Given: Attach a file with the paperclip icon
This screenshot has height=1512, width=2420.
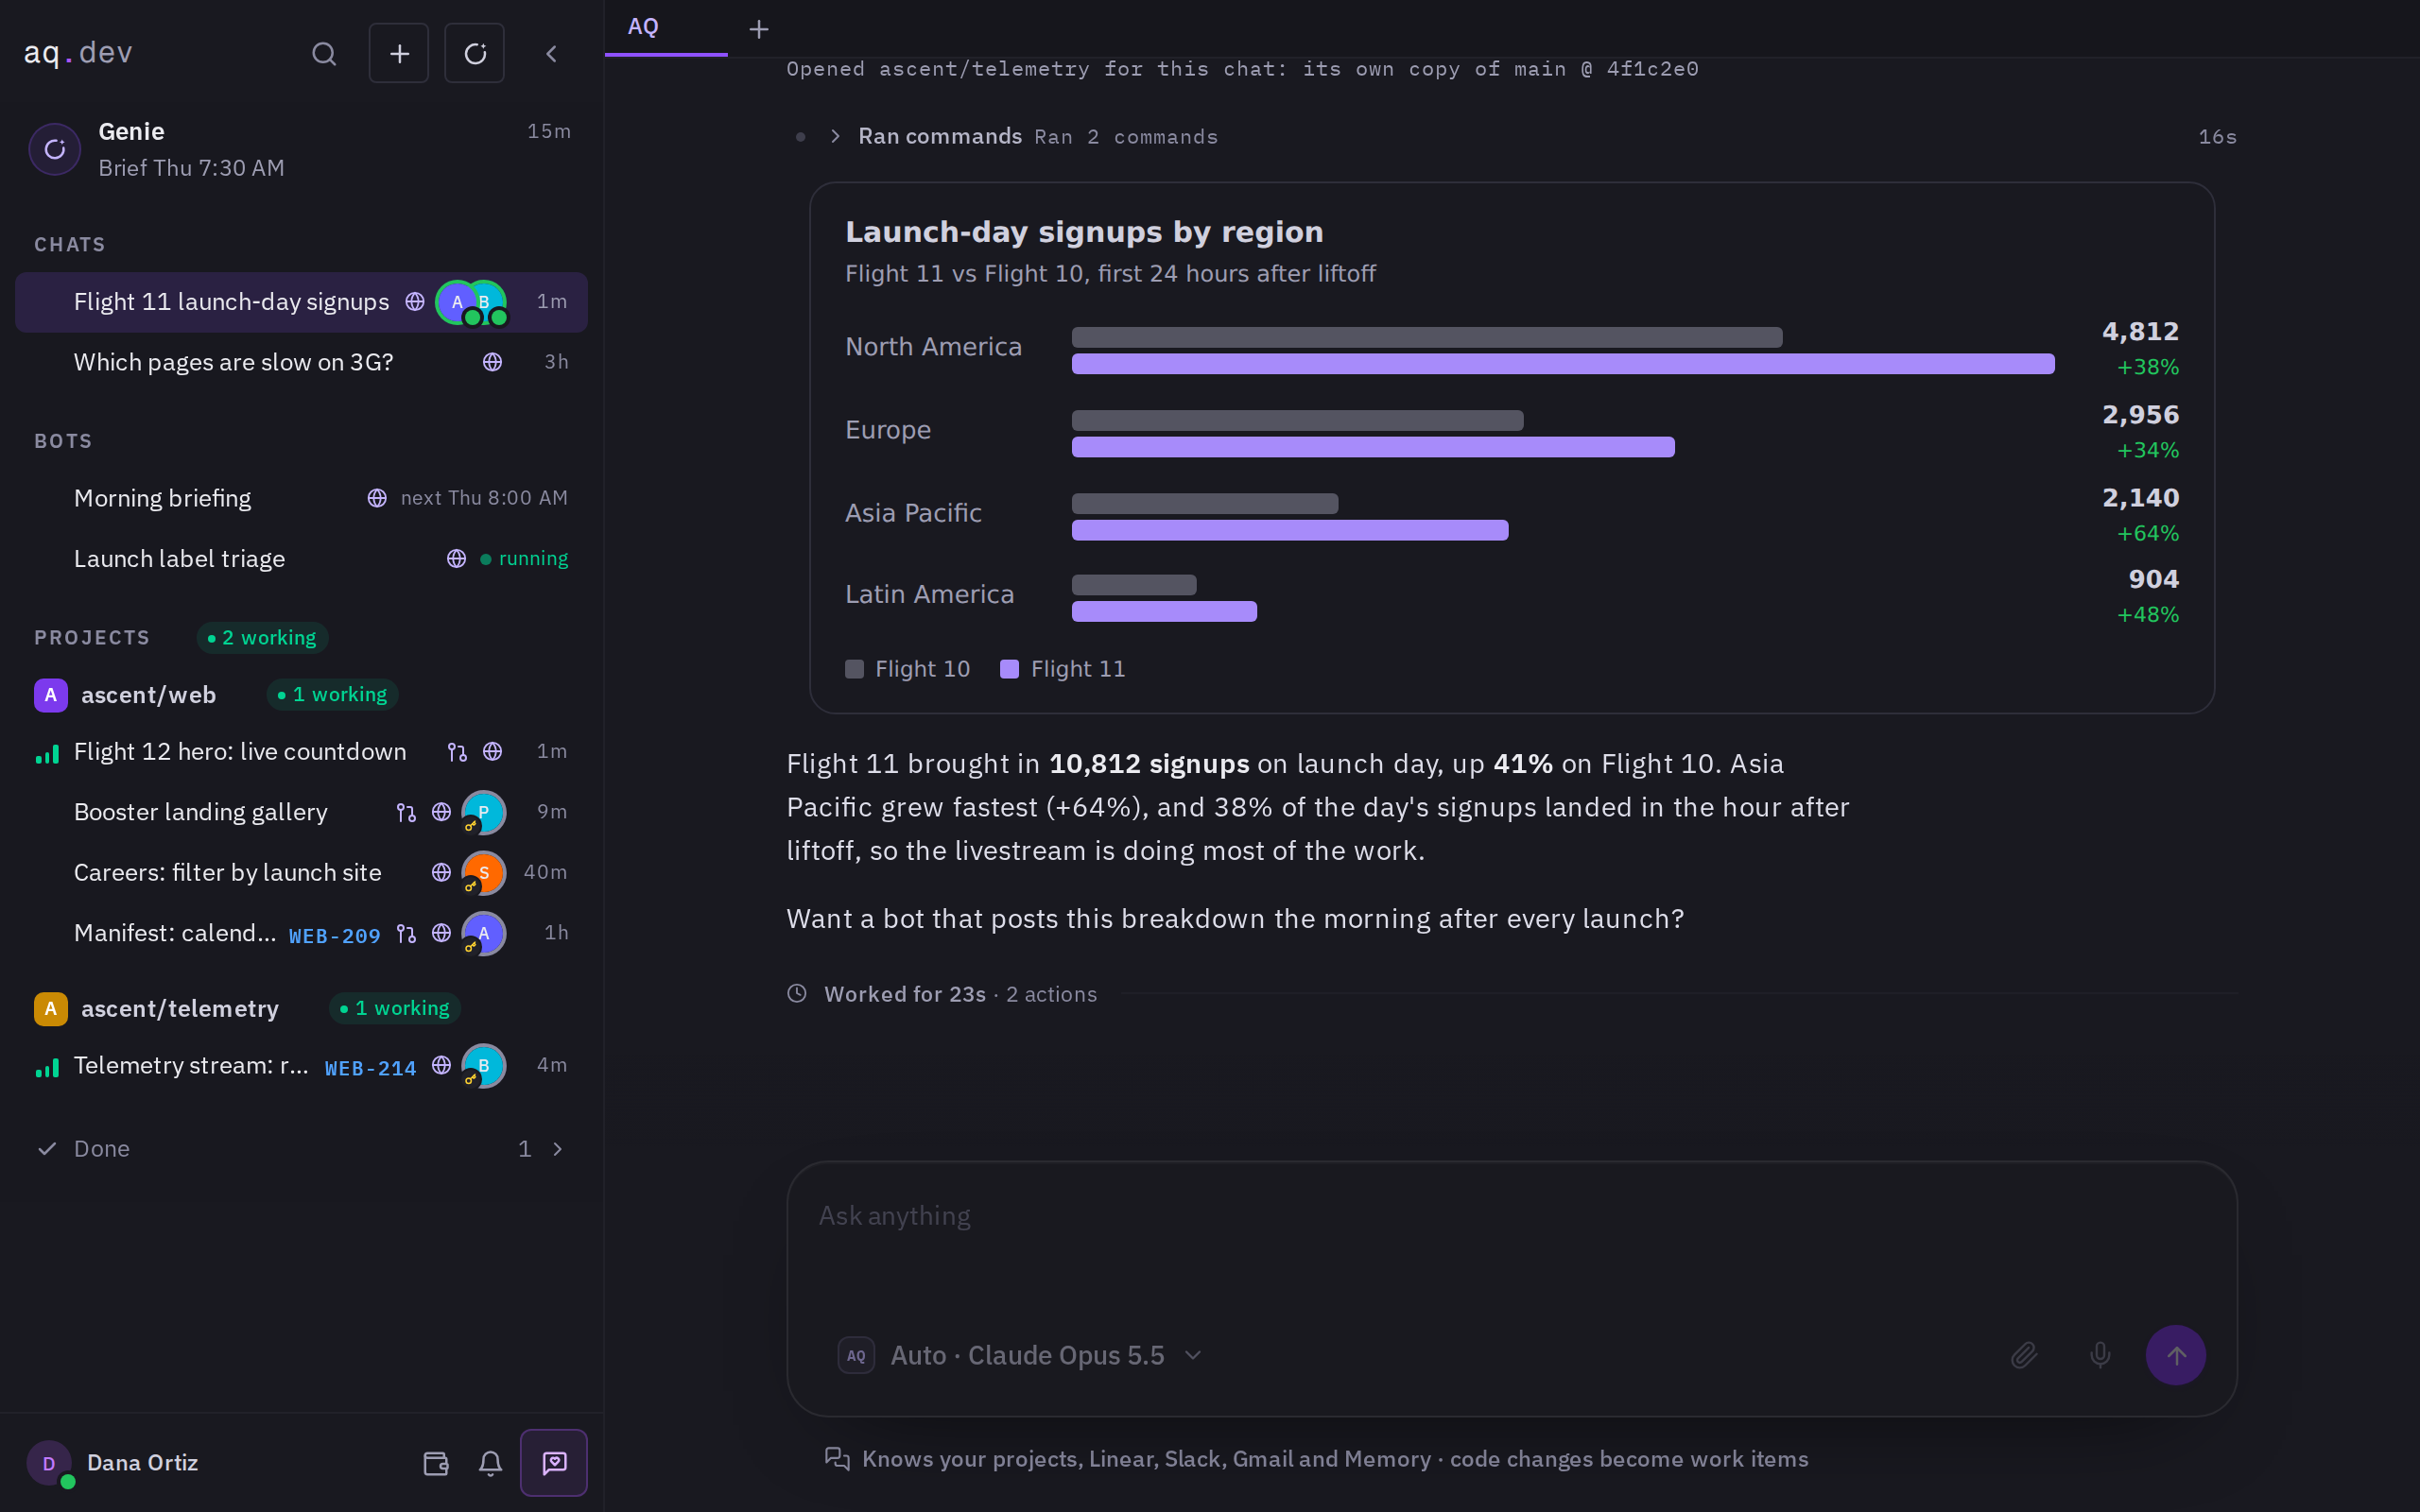Looking at the screenshot, I should [2024, 1356].
